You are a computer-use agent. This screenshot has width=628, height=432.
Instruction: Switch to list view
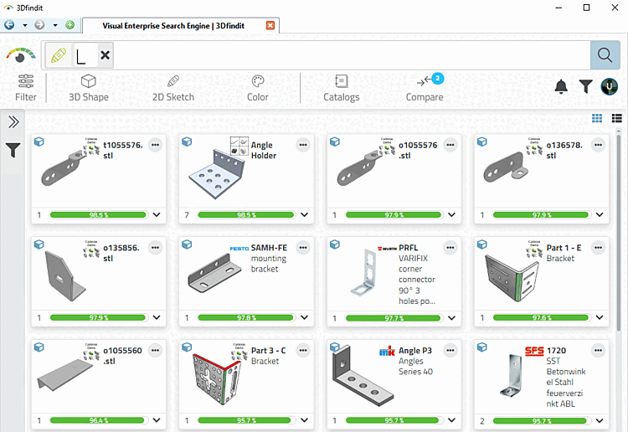617,118
